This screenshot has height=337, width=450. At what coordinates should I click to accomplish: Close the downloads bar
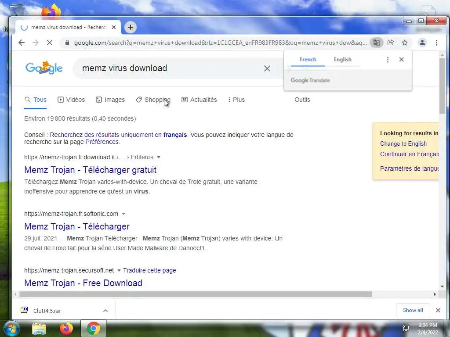pyautogui.click(x=438, y=310)
